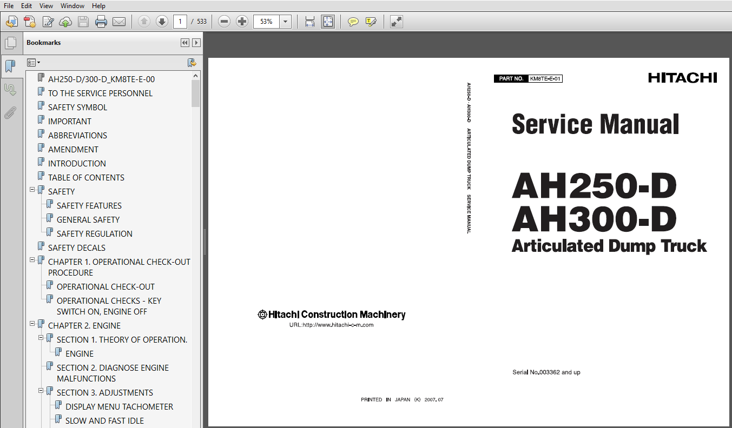Viewport: 732px width, 428px height.
Task: Select the GENERAL SAFETY bookmark
Action: pyautogui.click(x=88, y=220)
